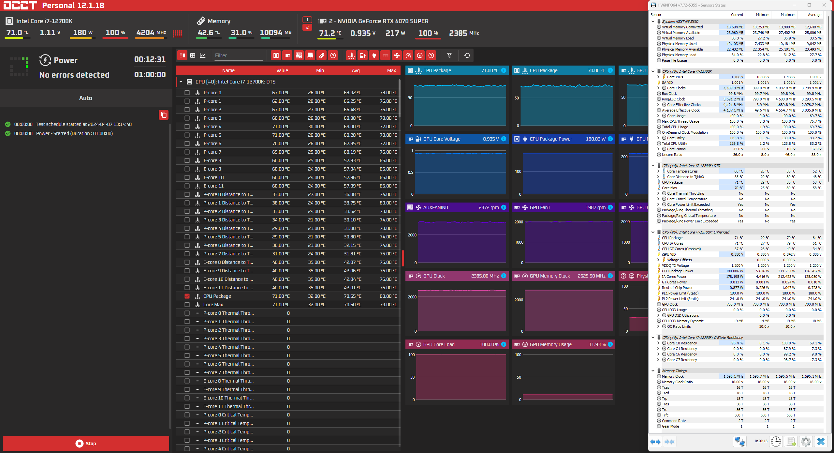Click HWiNFO log sheet with plus icon
The width and height of the screenshot is (834, 453).
tap(791, 442)
